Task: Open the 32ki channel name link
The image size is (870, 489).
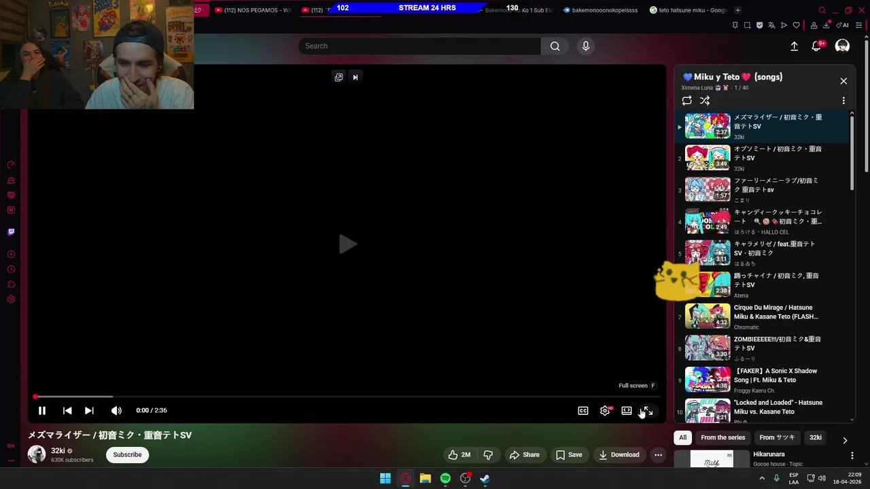Action: 58,450
